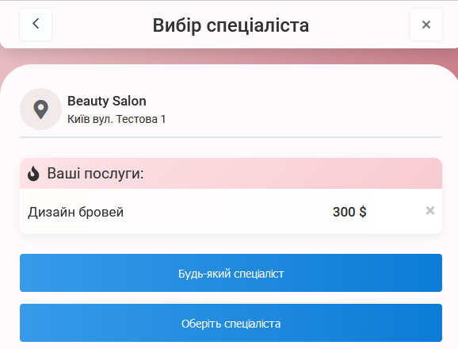Choose Будь-який спеціаліст

coord(231,273)
